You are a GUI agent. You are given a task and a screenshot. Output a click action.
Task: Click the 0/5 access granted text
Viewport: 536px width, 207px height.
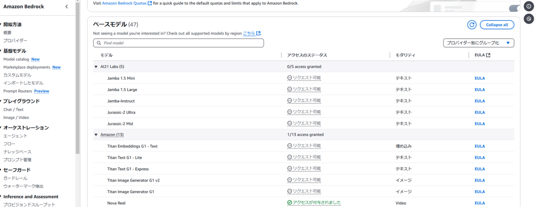304,67
